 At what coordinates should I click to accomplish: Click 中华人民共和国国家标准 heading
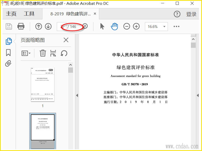point(136,55)
